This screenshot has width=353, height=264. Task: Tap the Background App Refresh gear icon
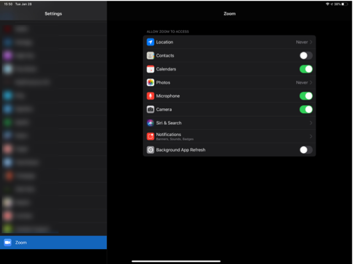pos(150,150)
